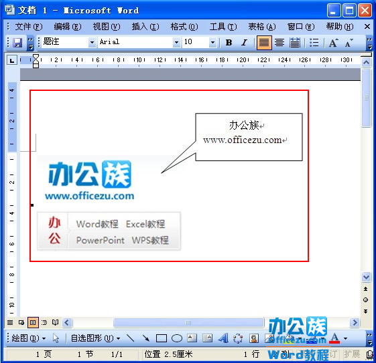The width and height of the screenshot is (376, 363).
Task: Click the Grow Font icon
Action: point(333,43)
